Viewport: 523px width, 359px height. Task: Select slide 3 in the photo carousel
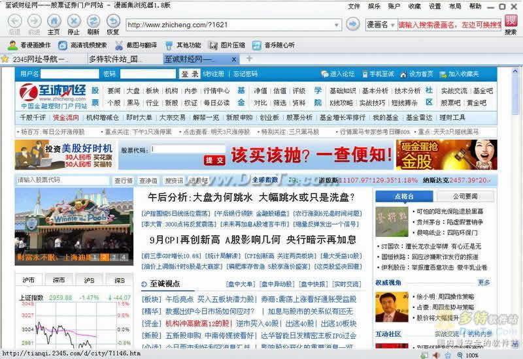click(114, 257)
